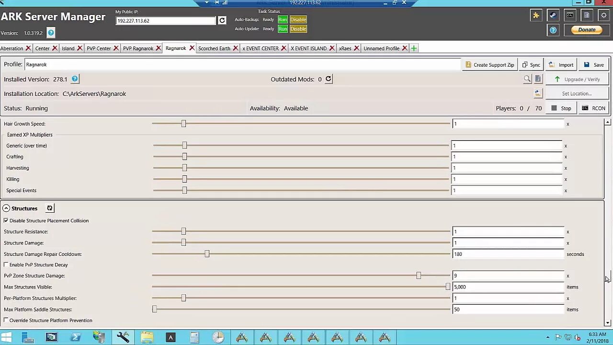Open the wrench-and-screwdriver taskbar icon
This screenshot has height=345, width=613.
[x=123, y=337]
